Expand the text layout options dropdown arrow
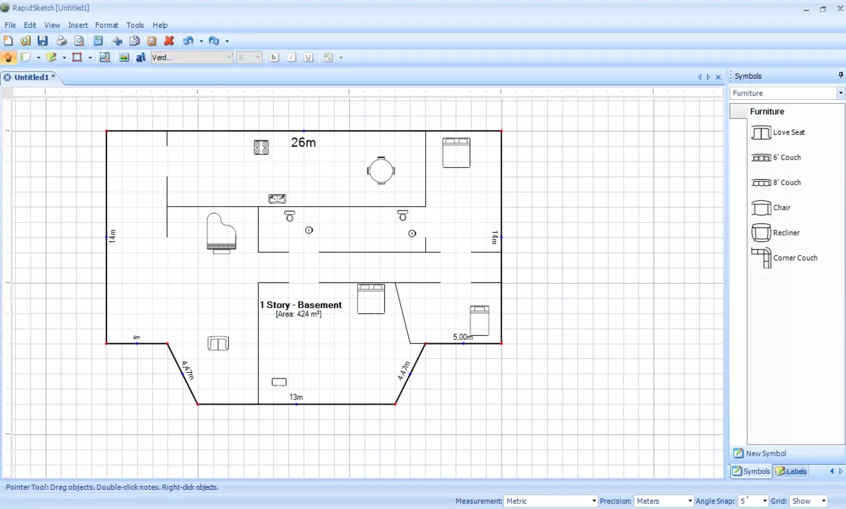Screen dimensions: 846x509 click(x=341, y=58)
